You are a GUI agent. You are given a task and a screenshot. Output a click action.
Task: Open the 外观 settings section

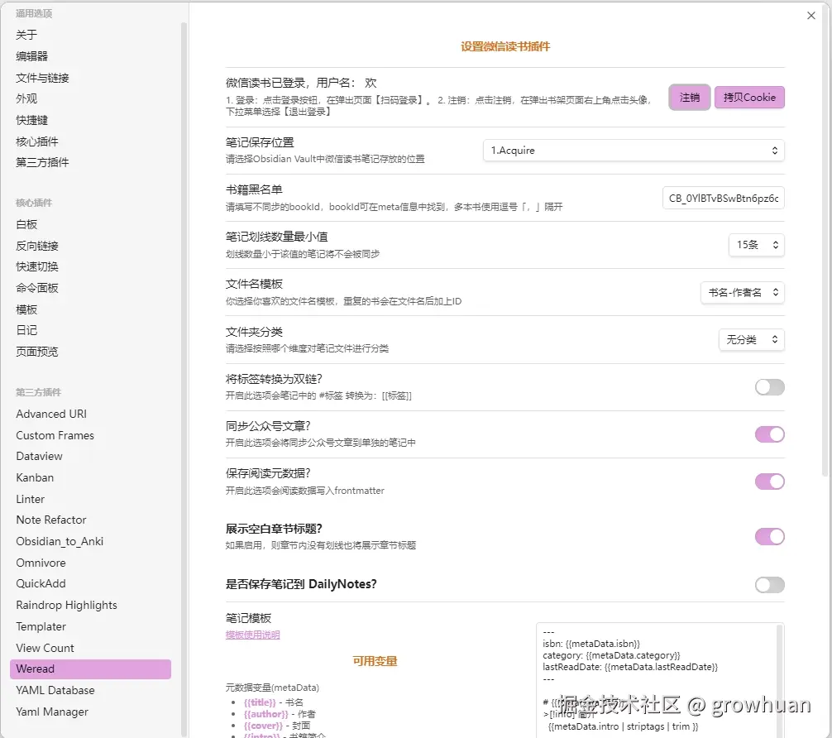tap(26, 98)
